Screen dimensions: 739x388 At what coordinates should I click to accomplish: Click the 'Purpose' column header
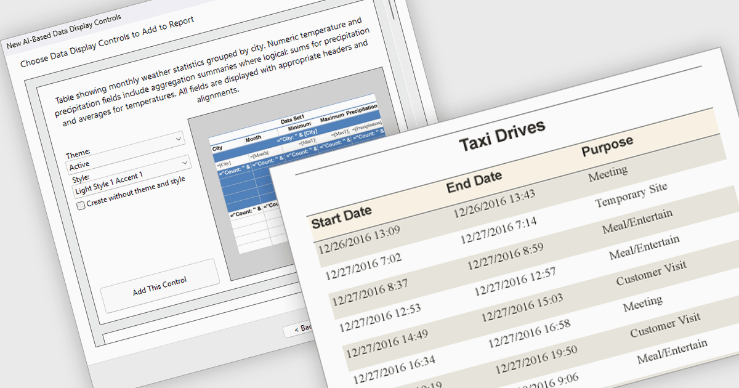tap(608, 148)
